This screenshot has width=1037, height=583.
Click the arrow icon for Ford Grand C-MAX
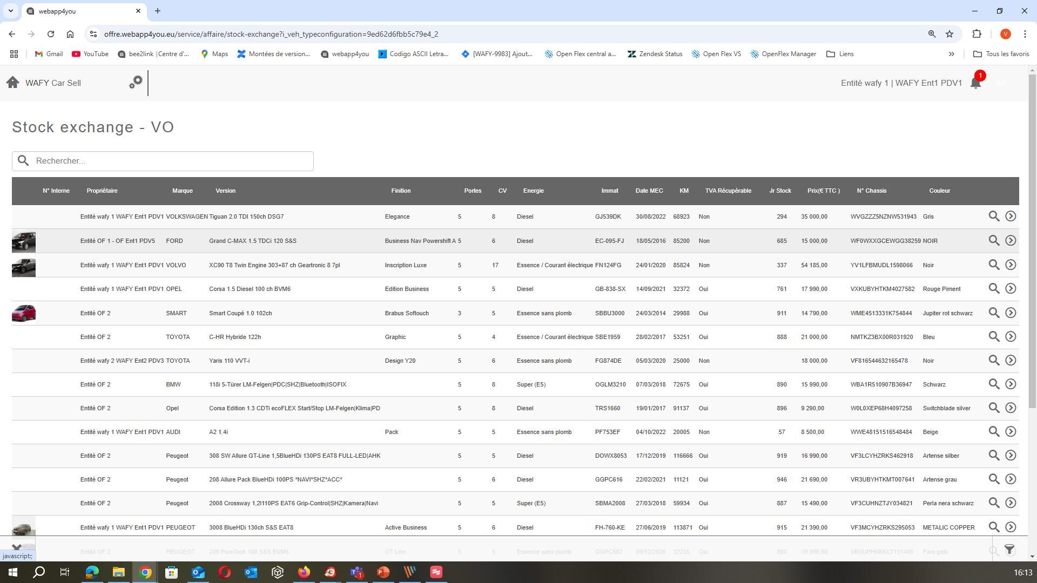(1011, 240)
